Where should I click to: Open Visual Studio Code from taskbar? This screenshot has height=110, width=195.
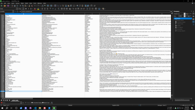click(x=35, y=108)
